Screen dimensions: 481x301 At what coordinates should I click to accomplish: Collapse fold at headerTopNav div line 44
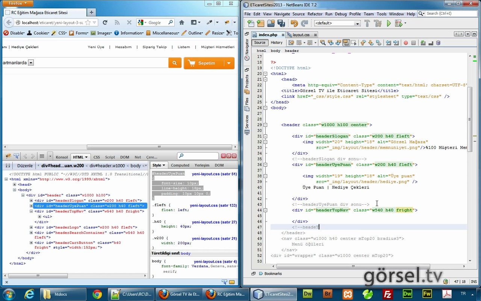(265, 210)
